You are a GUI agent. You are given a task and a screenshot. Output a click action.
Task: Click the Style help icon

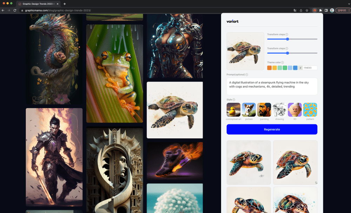click(x=234, y=100)
